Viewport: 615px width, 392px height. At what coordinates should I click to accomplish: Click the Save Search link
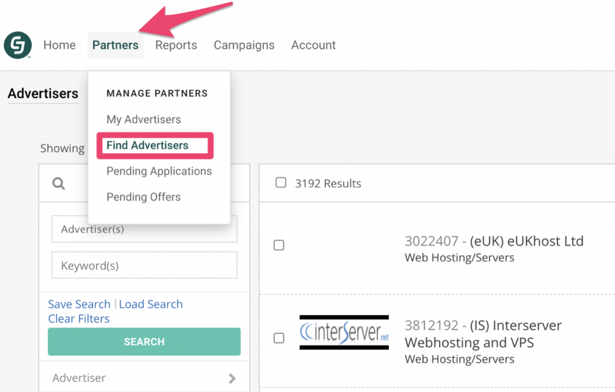[x=79, y=304]
